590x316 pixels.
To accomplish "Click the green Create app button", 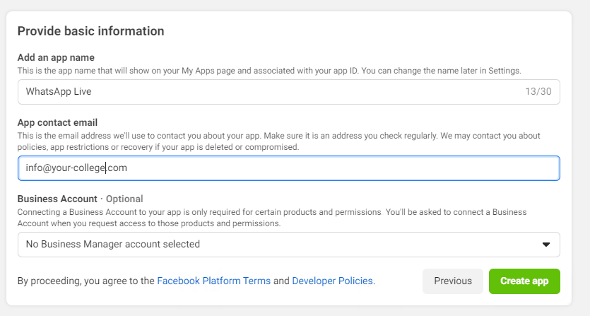I will [x=524, y=281].
